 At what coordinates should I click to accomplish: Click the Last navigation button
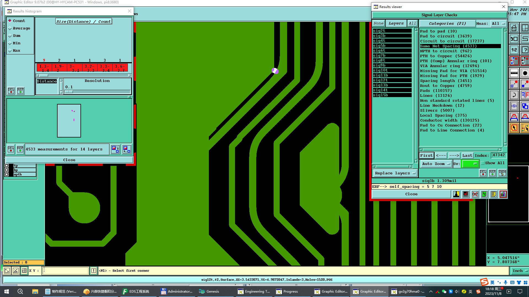(x=467, y=156)
